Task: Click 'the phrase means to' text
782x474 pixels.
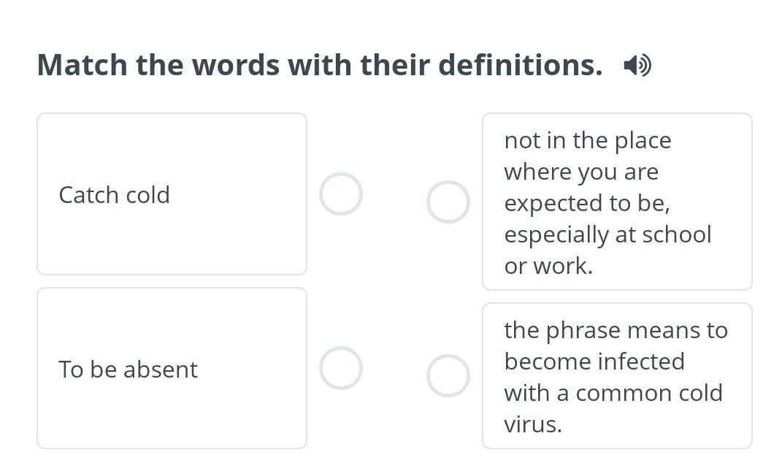Action: click(616, 332)
